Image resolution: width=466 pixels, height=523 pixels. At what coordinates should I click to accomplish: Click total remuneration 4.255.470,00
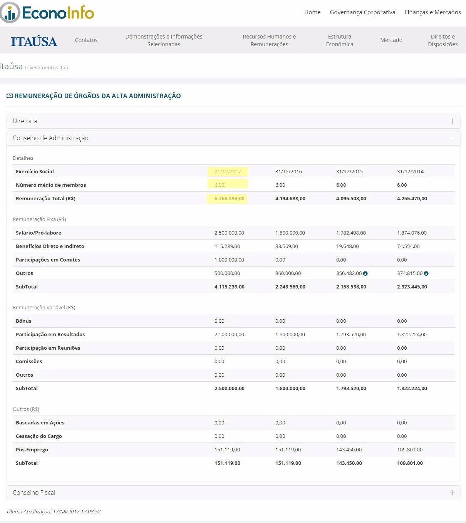[412, 199]
